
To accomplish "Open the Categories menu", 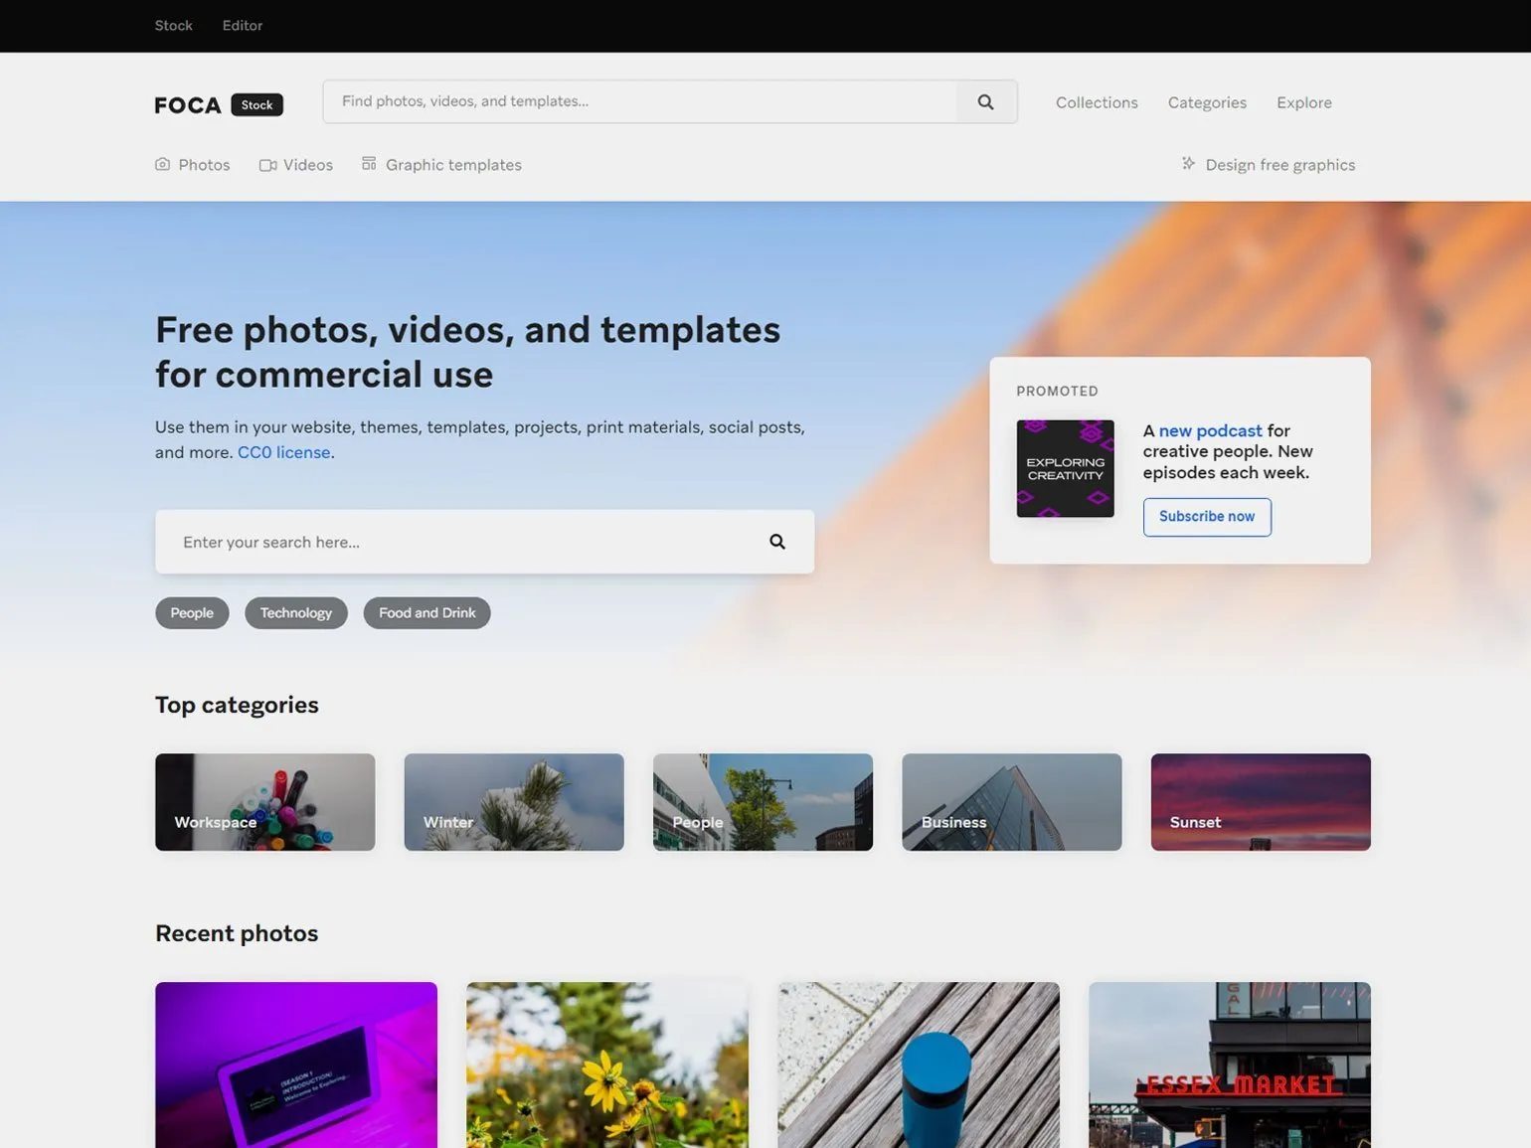I will pyautogui.click(x=1207, y=102).
